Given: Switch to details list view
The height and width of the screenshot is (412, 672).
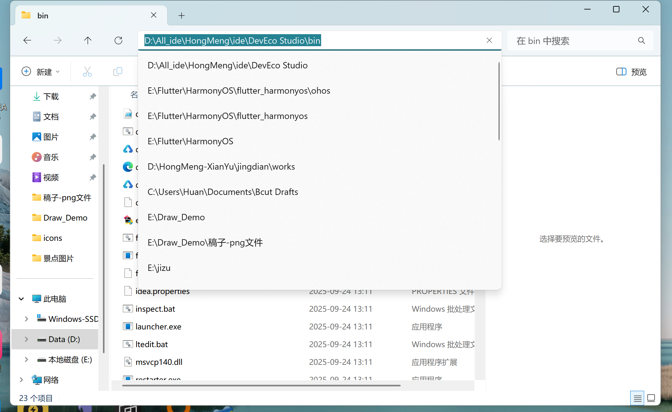Looking at the screenshot, I should [637, 398].
